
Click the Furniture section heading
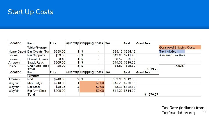[34, 76]
